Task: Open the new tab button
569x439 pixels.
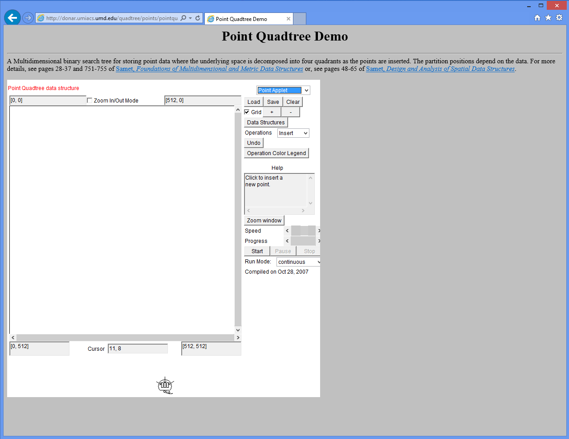Action: 299,19
